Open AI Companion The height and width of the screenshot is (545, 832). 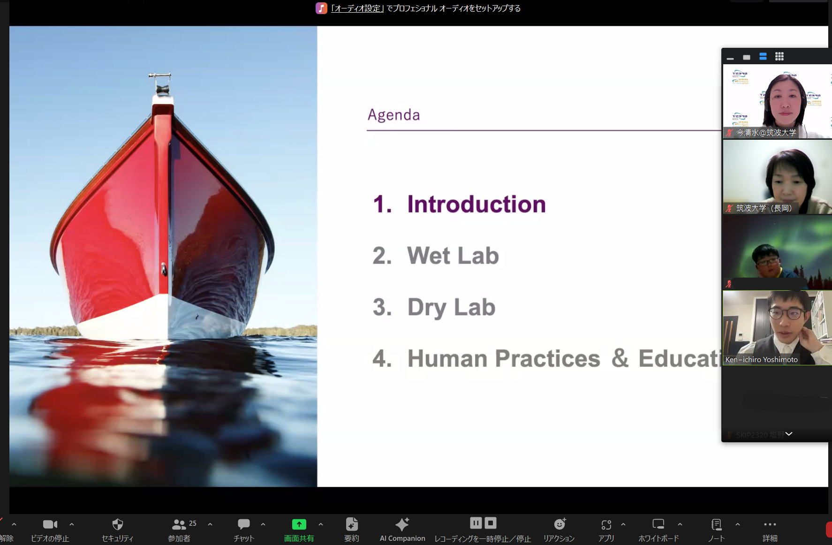click(x=402, y=524)
